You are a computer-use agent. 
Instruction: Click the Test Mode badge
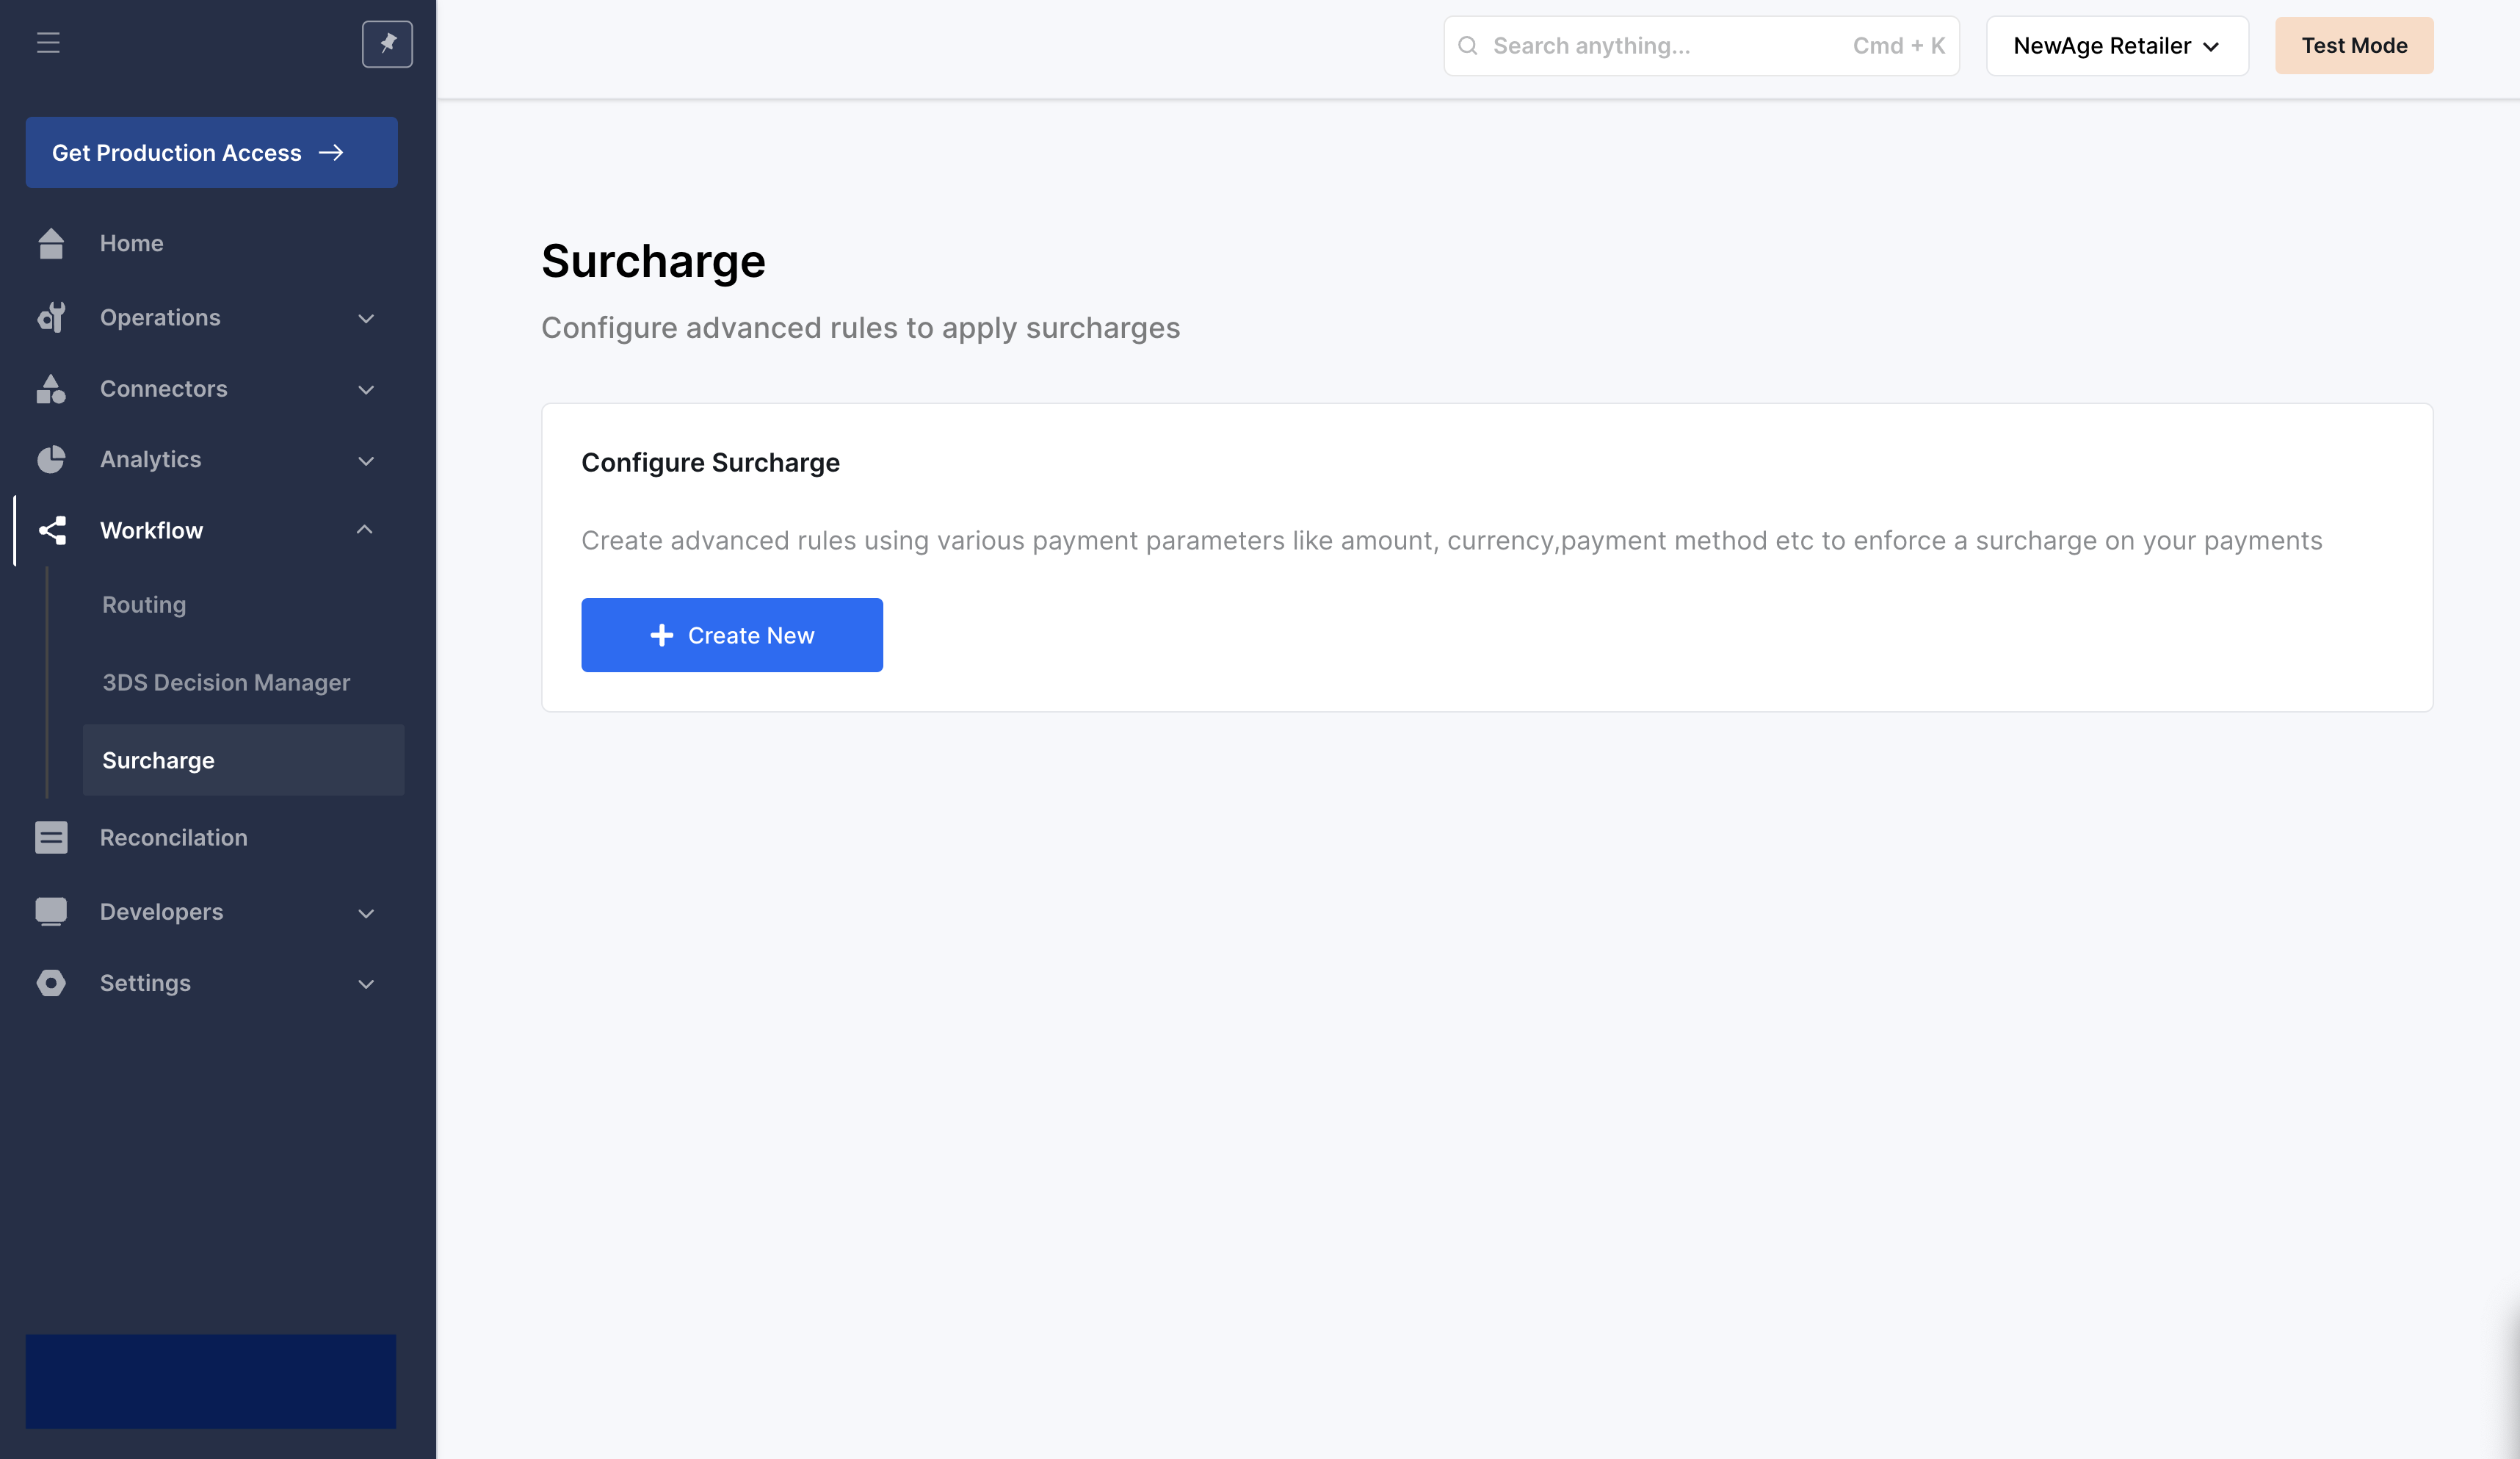(2353, 46)
